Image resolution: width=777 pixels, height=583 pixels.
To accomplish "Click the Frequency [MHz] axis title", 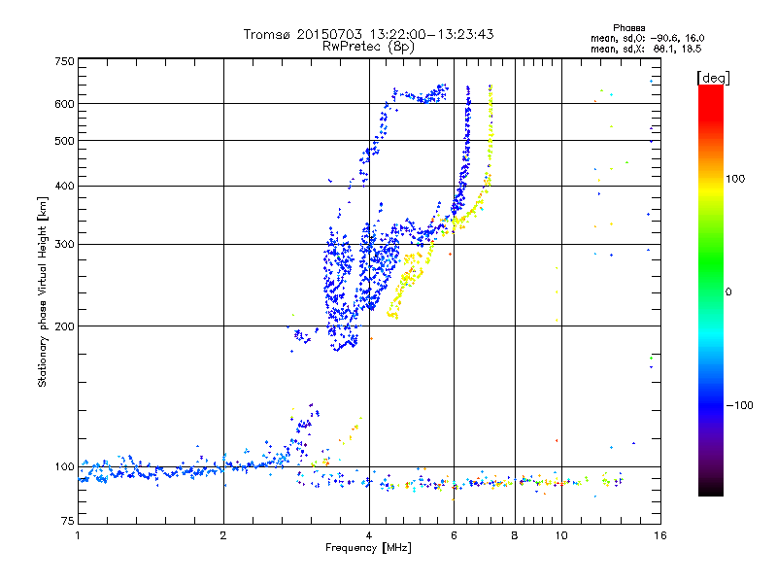I will pos(368,549).
